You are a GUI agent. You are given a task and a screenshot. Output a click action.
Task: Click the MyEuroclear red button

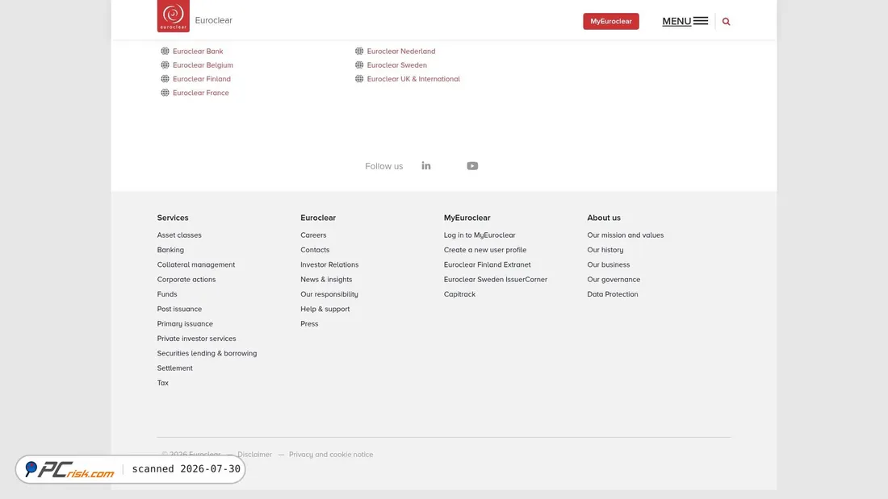[611, 22]
